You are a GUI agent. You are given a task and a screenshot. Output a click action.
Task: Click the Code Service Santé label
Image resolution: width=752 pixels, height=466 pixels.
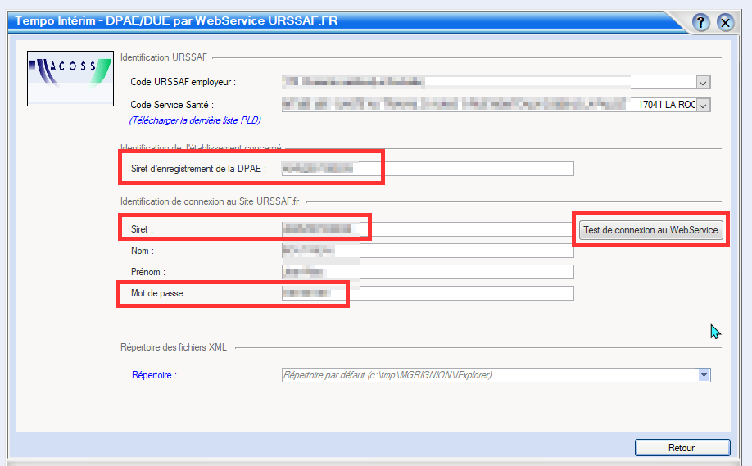172,105
